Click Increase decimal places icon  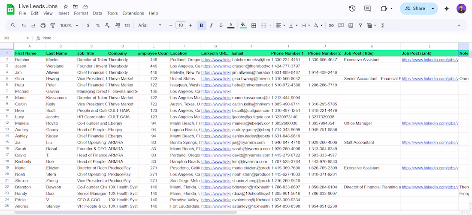pos(118,26)
